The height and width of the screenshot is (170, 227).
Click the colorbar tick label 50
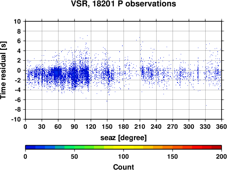click(x=74, y=156)
